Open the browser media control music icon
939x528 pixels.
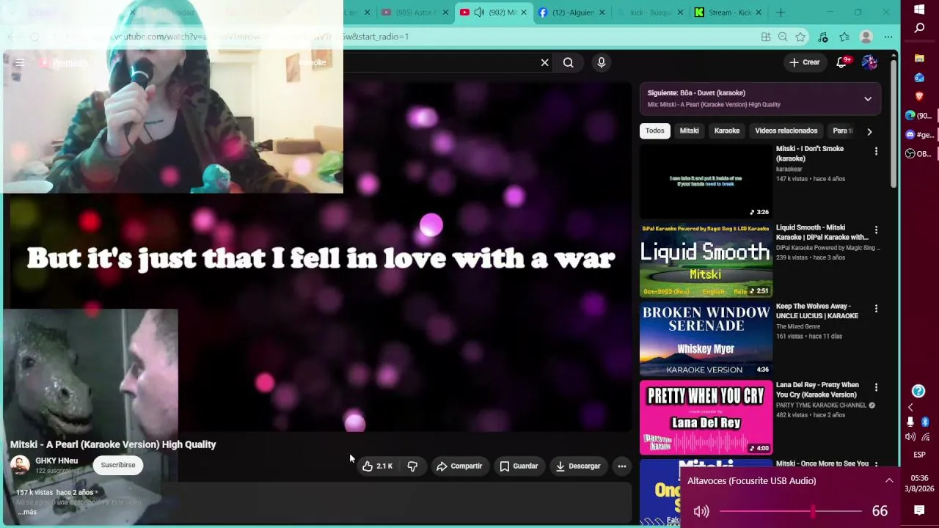(822, 37)
